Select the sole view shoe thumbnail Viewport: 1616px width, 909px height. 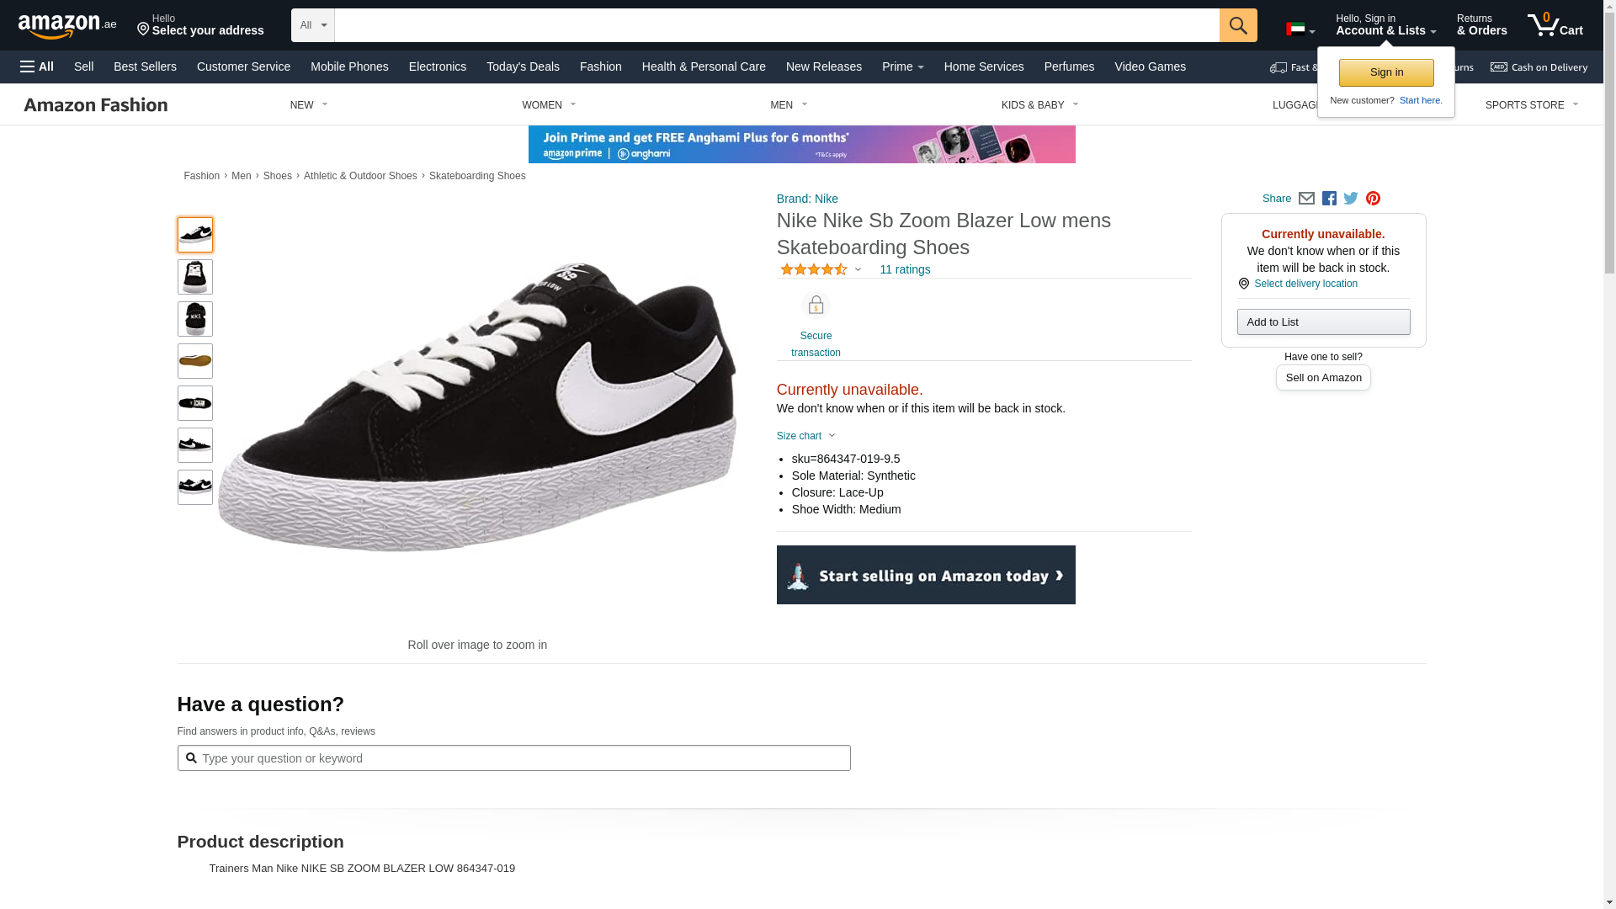click(195, 361)
